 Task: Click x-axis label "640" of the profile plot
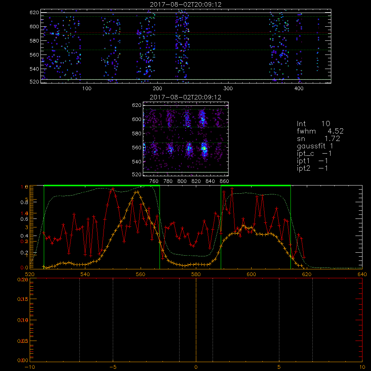[x=362, y=274]
